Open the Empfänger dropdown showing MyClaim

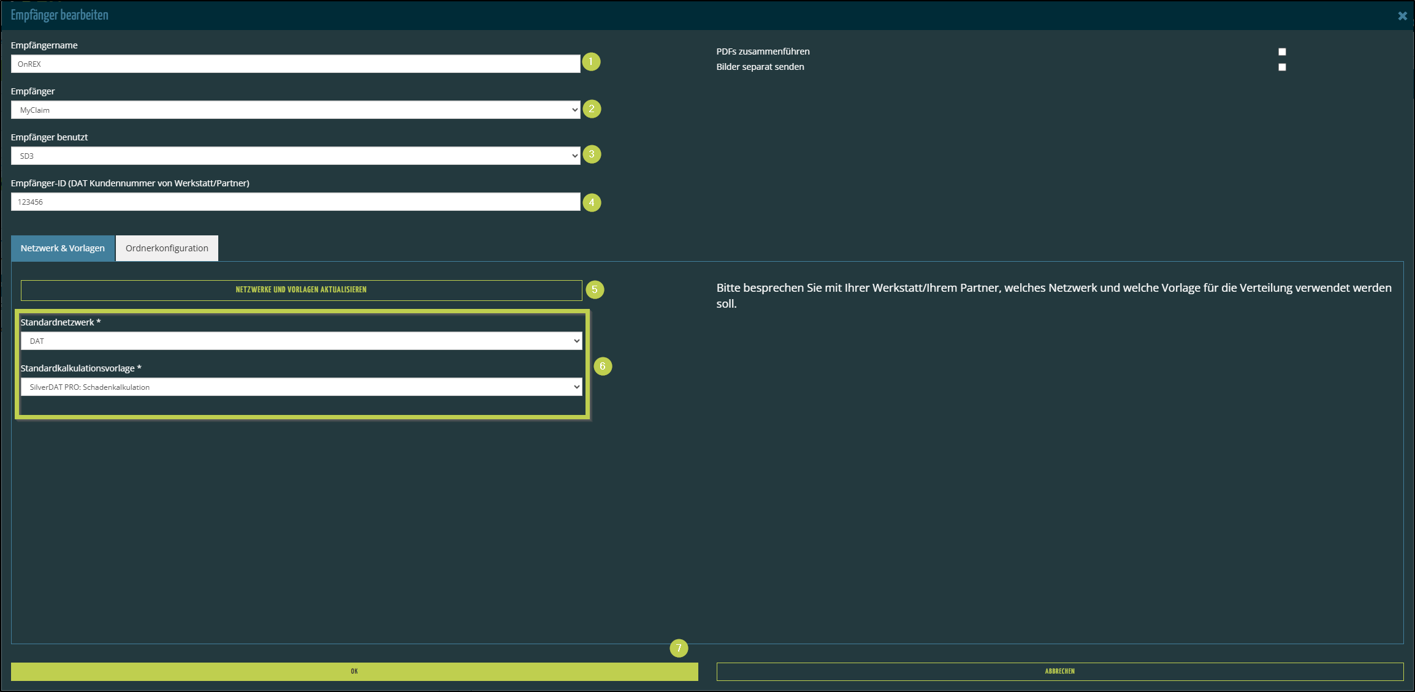[296, 110]
